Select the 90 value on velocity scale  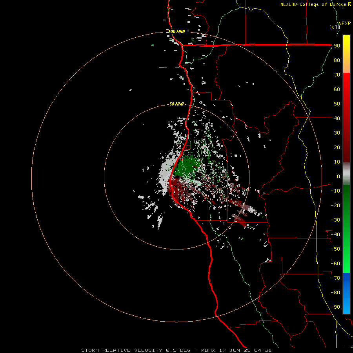point(337,46)
